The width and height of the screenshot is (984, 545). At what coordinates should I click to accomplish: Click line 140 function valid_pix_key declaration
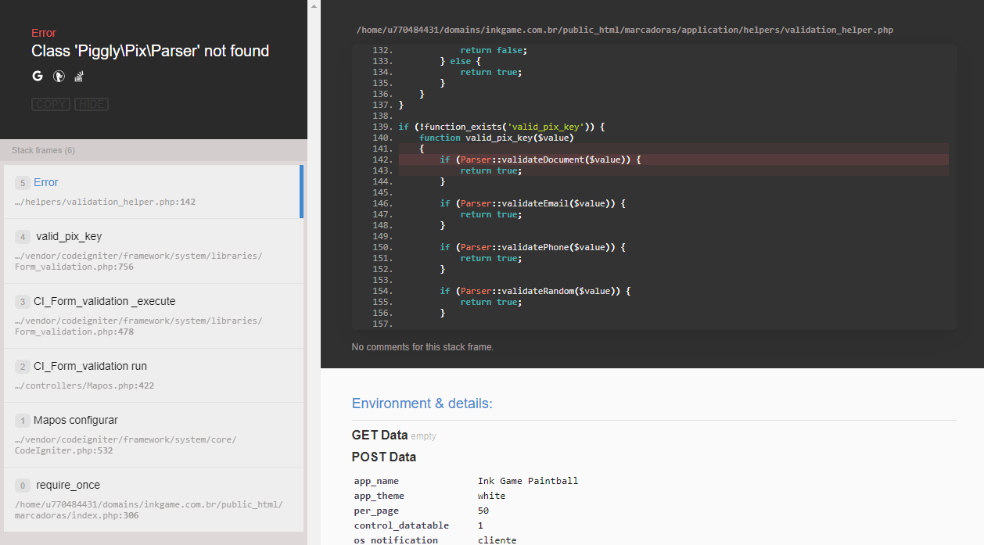496,138
